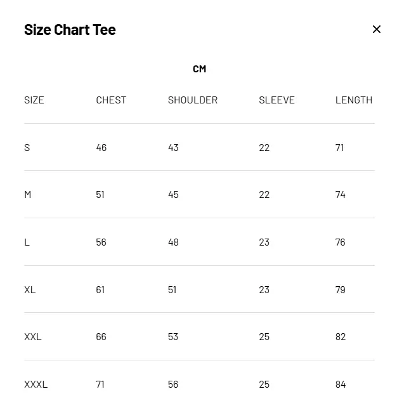397x415 pixels.
Task: Click the SIZE column header
Action: [34, 100]
